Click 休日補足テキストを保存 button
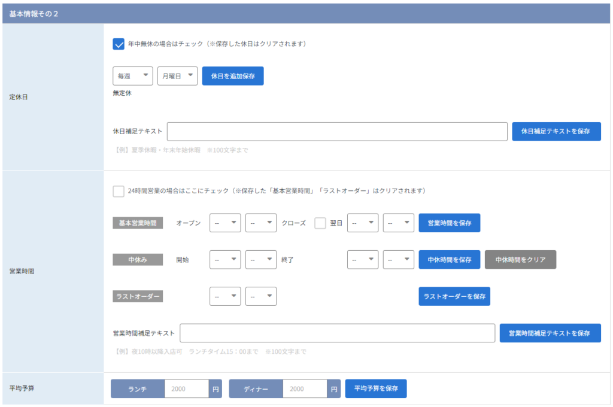The image size is (613, 407). click(x=557, y=131)
